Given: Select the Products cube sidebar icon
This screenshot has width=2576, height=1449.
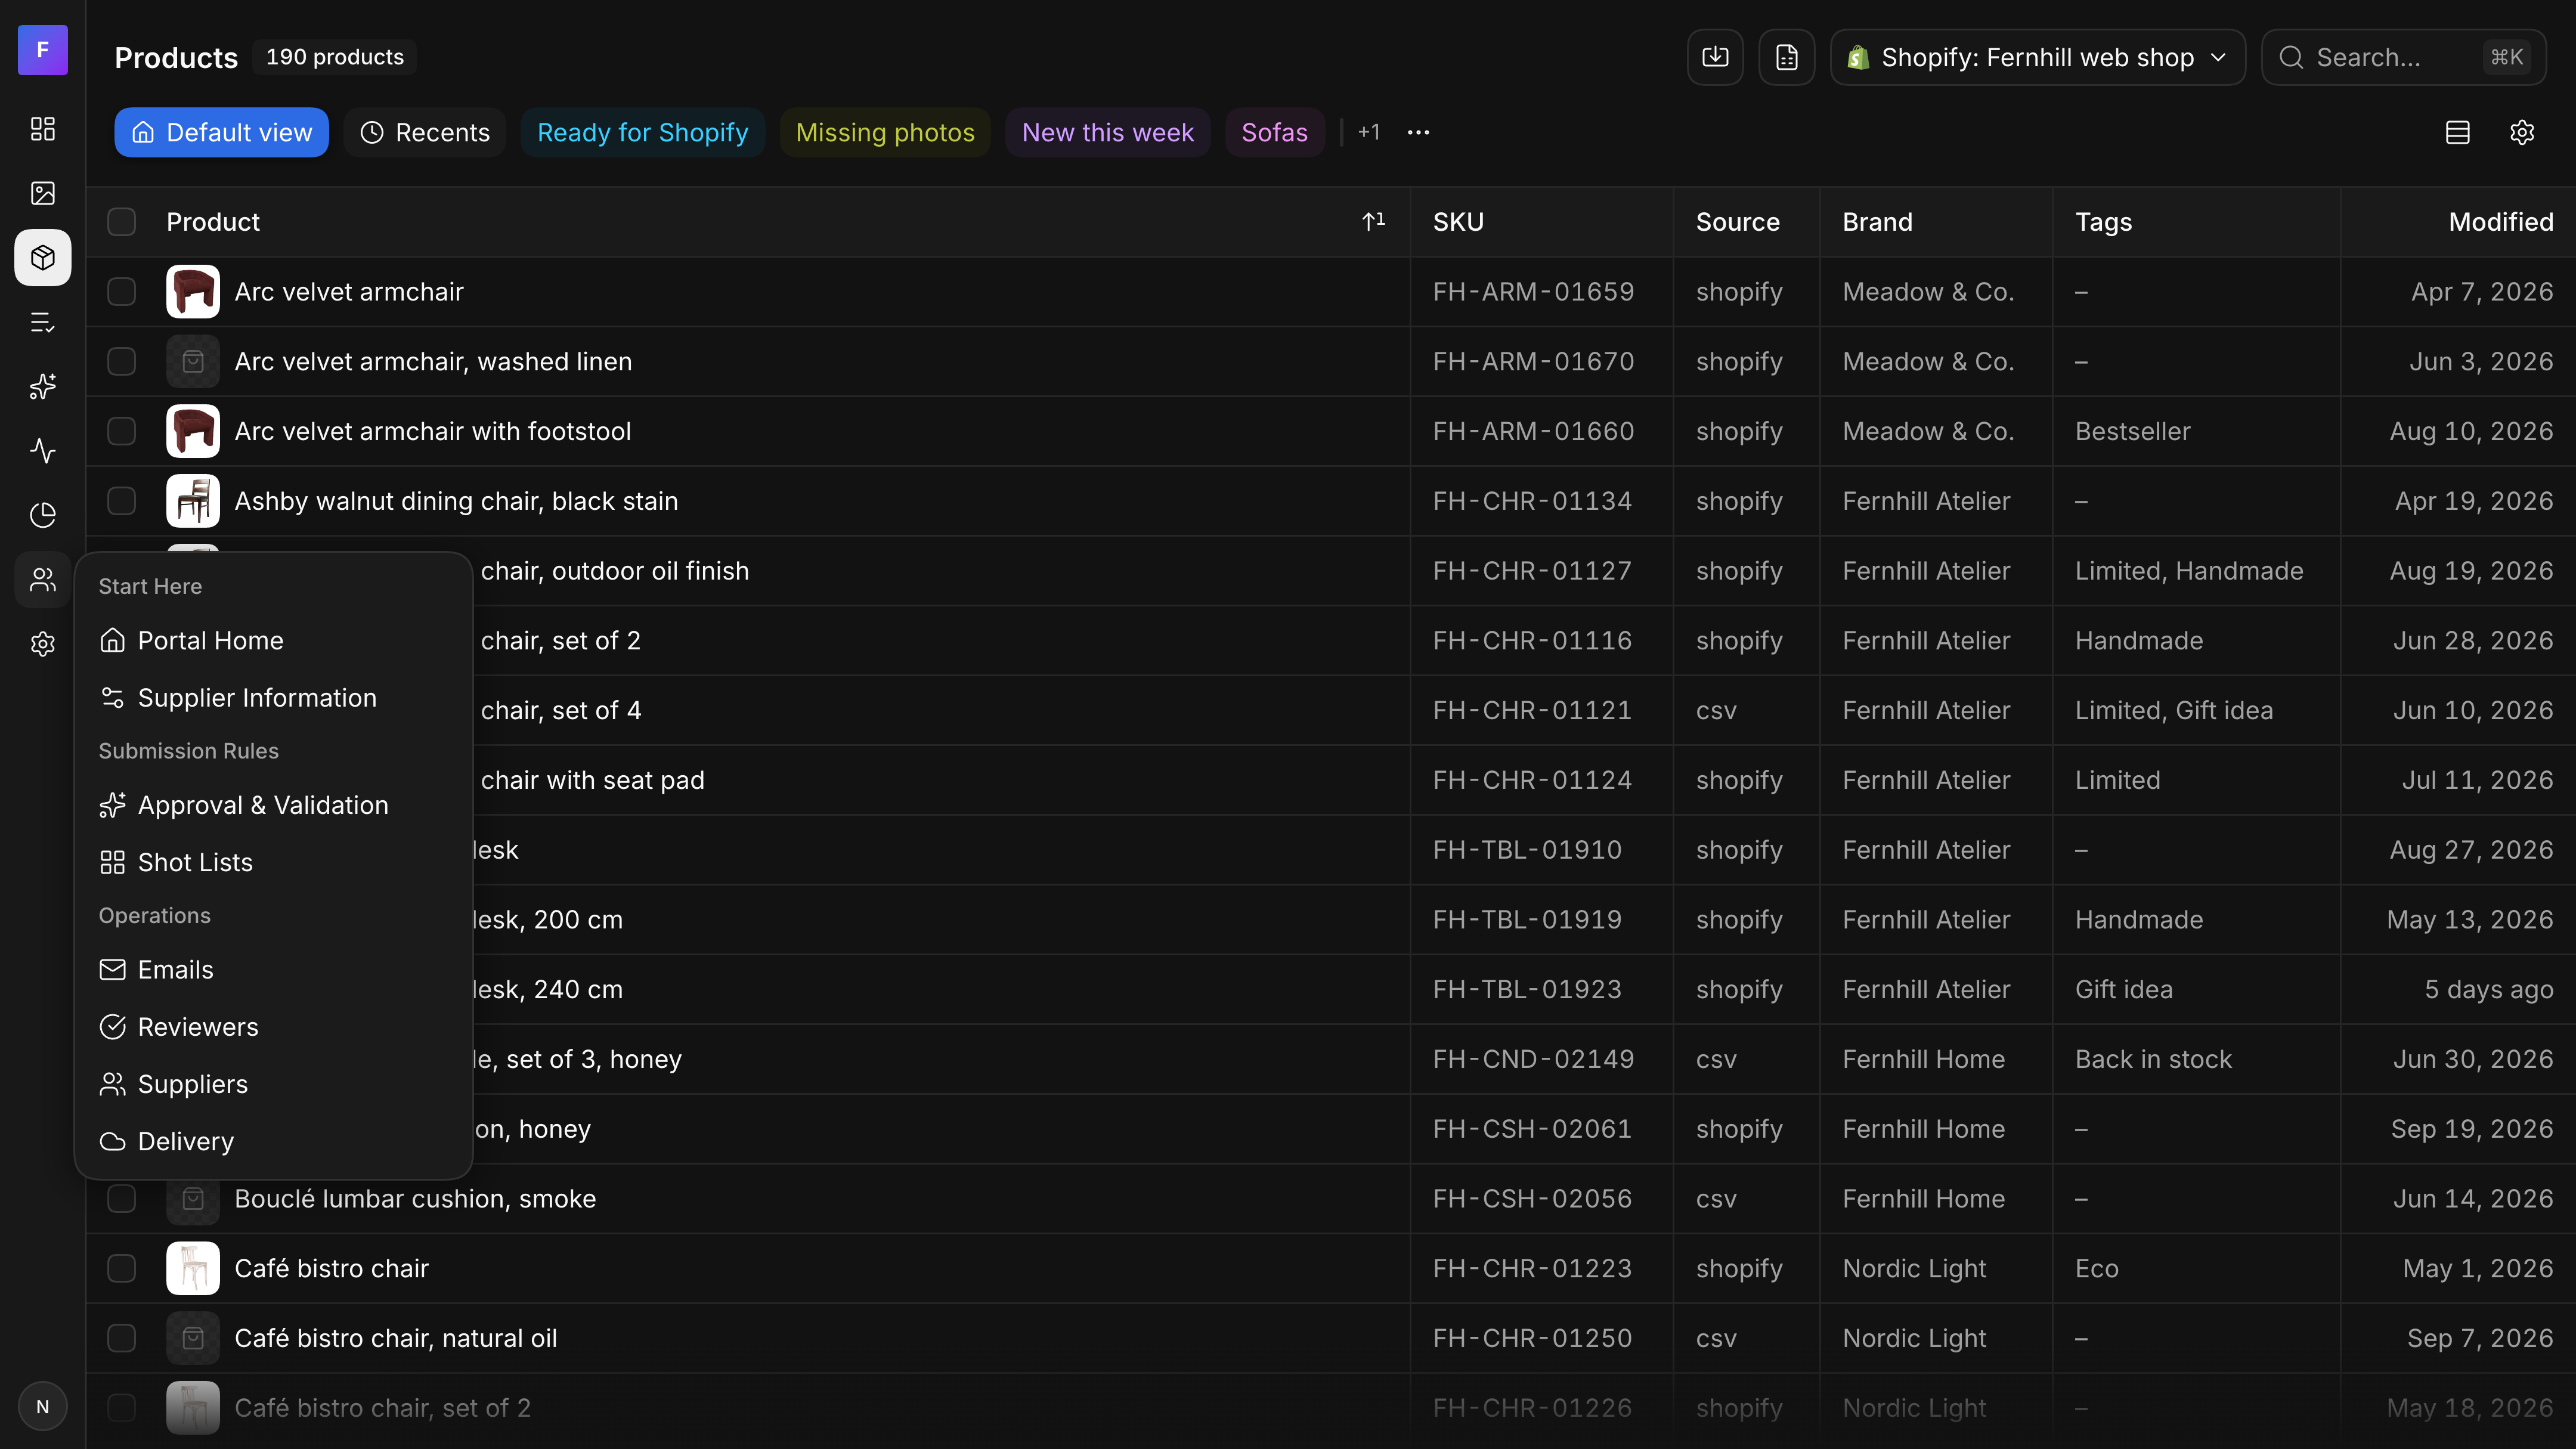Looking at the screenshot, I should [43, 258].
